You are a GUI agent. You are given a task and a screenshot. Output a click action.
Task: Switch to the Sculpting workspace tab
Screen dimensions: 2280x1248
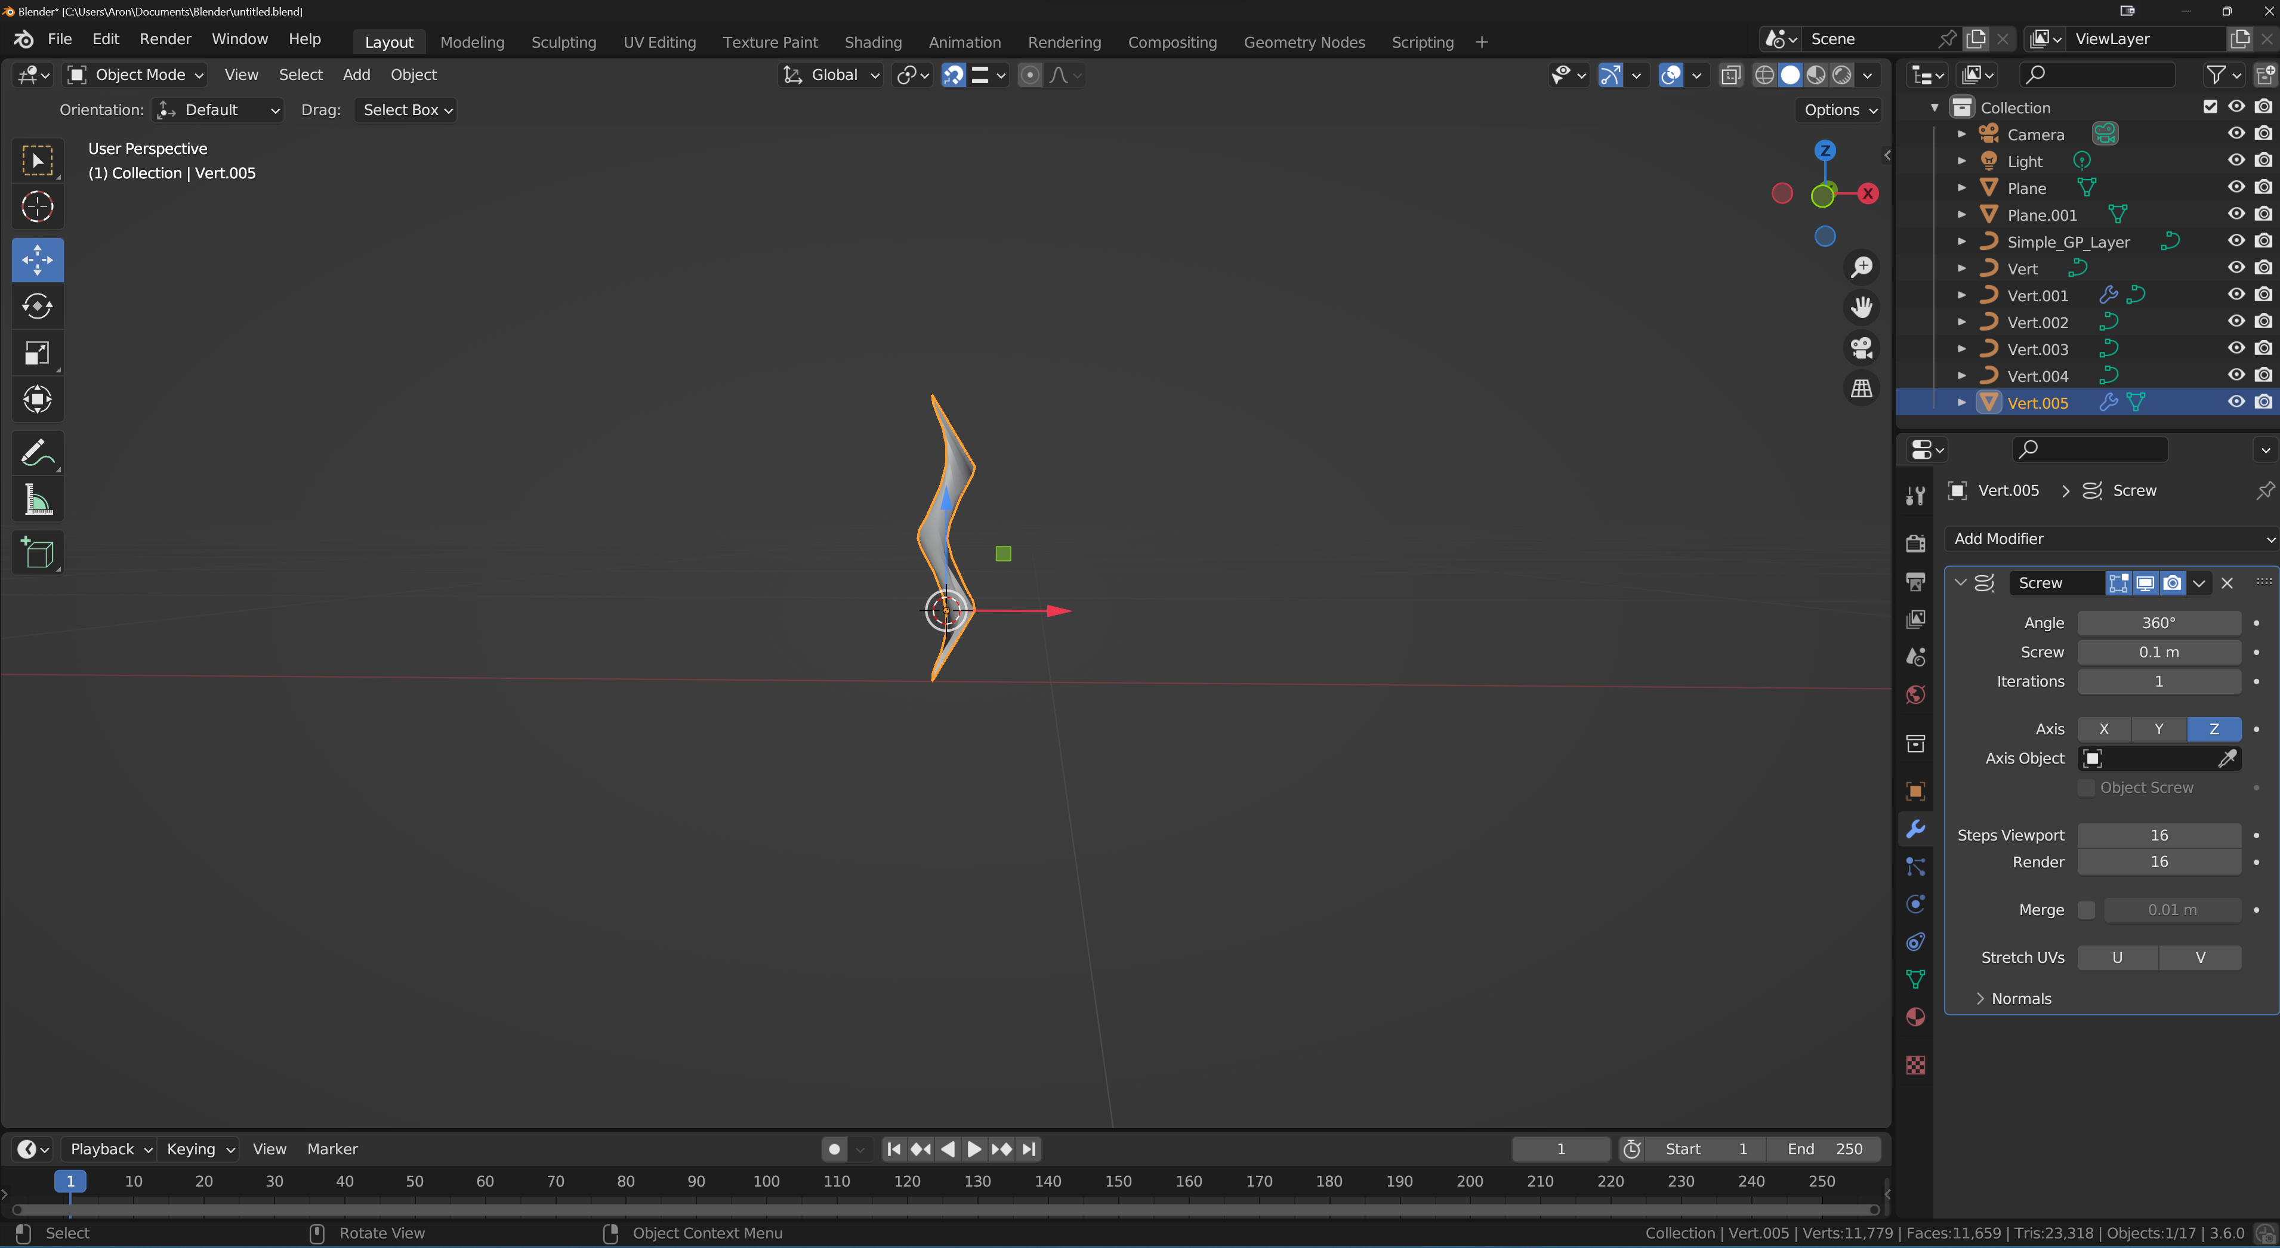(x=564, y=42)
